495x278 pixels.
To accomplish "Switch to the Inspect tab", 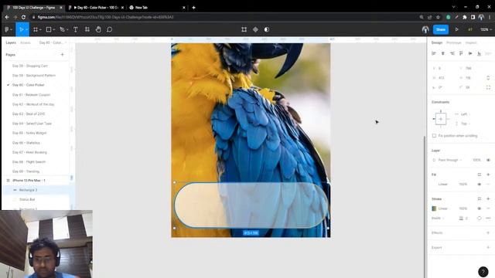I will (x=471, y=42).
